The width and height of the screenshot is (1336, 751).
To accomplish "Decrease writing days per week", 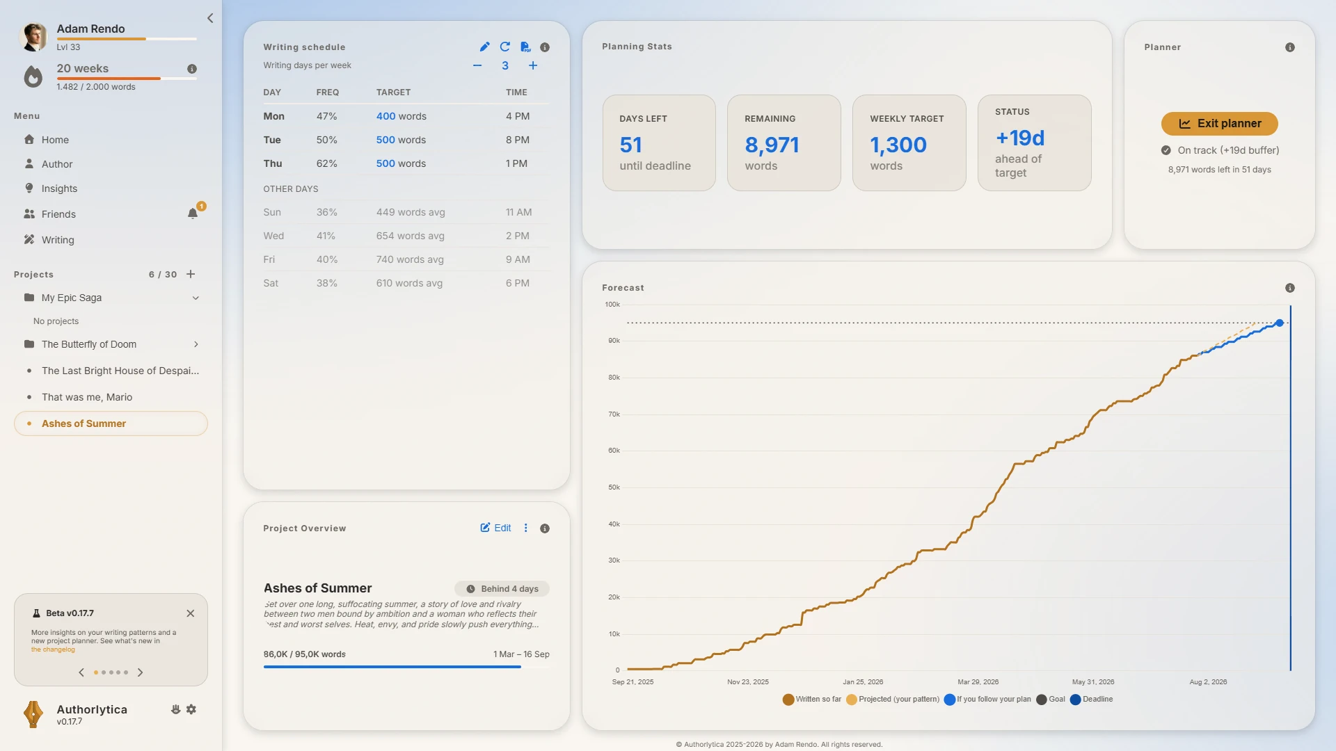I will [477, 65].
